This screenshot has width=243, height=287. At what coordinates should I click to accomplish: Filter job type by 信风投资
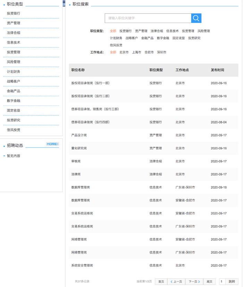click(x=116, y=45)
